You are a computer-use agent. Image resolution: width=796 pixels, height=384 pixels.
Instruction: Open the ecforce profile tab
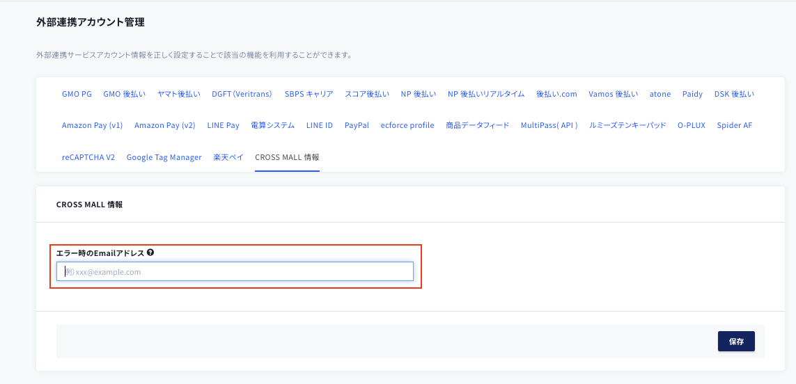pos(407,125)
